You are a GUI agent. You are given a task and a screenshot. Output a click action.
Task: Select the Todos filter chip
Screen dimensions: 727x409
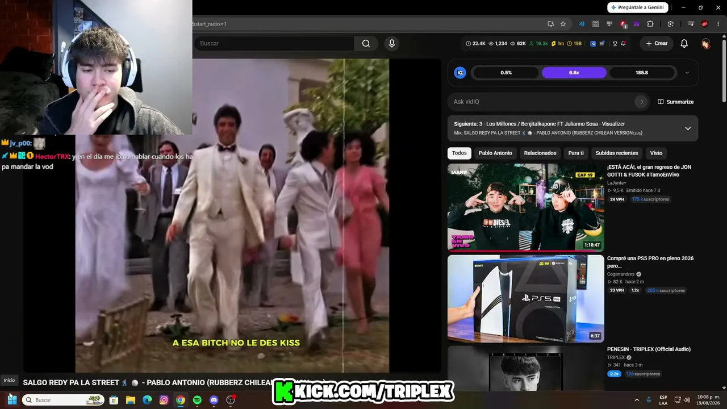[459, 153]
